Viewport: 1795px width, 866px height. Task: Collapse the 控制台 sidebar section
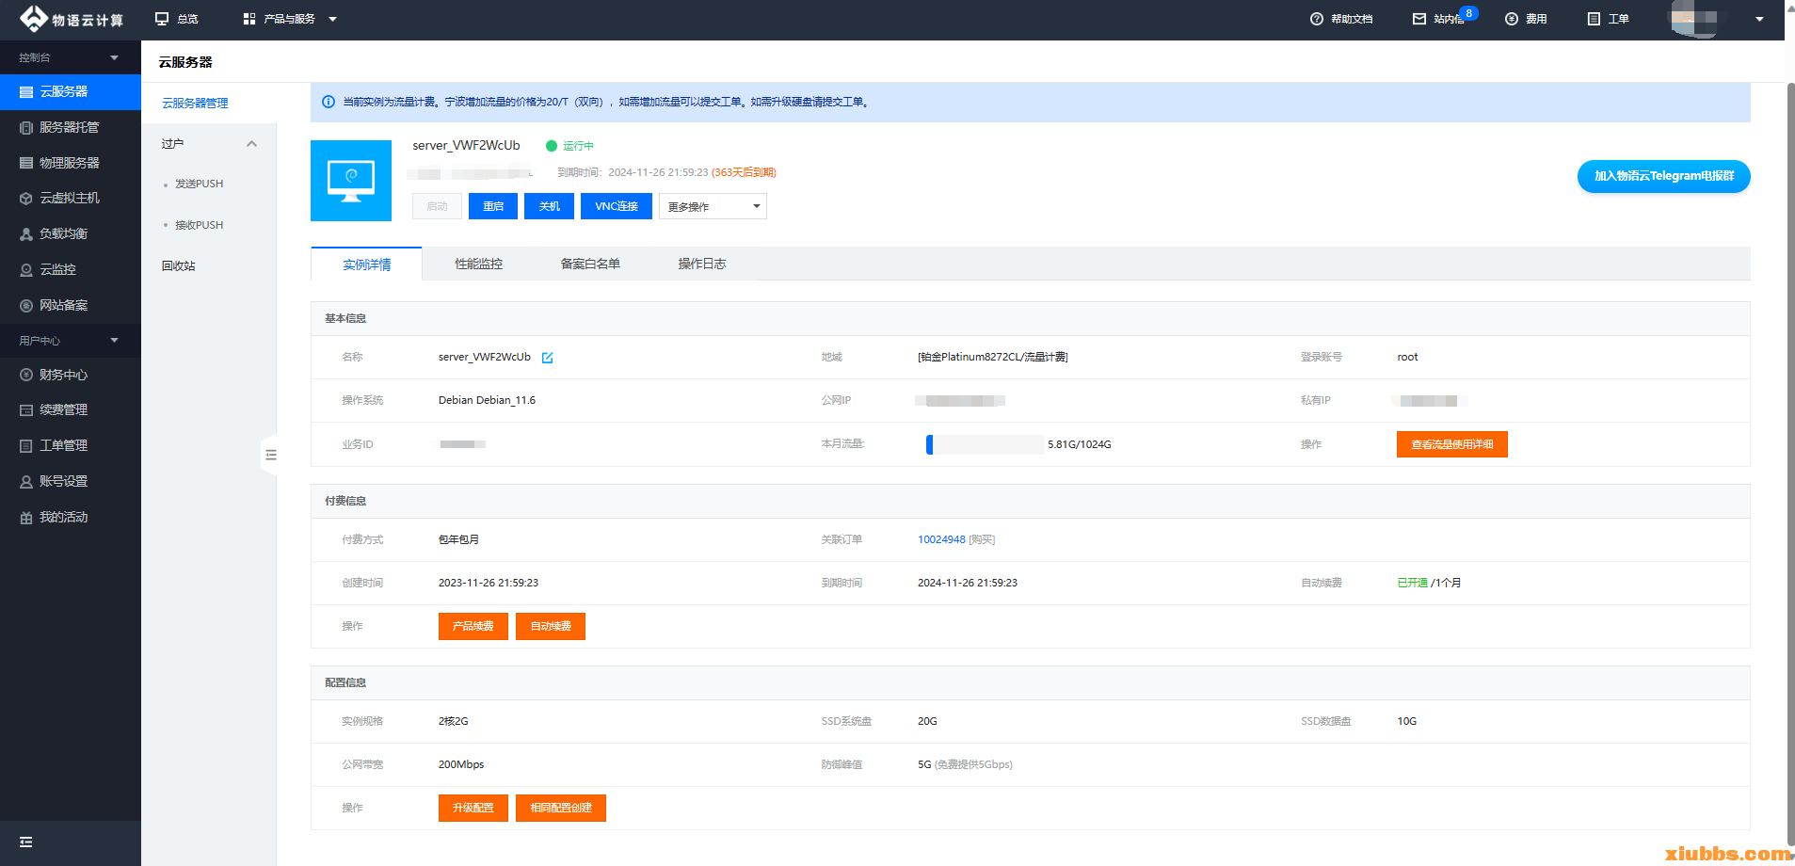coord(114,57)
